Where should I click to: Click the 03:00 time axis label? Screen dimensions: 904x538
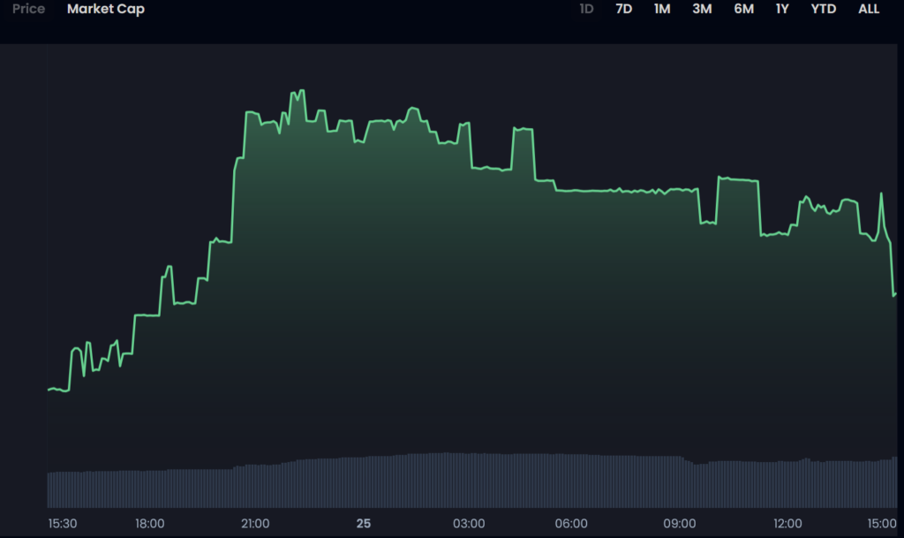469,524
